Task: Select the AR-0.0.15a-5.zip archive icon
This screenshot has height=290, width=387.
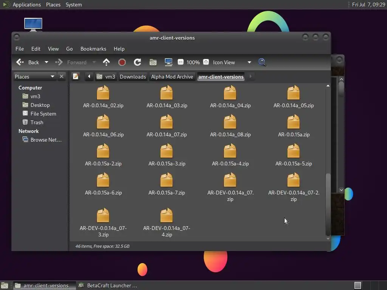Action: point(293,151)
